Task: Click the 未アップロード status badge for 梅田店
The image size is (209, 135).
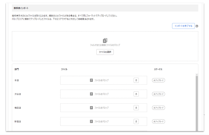Action: (159, 108)
